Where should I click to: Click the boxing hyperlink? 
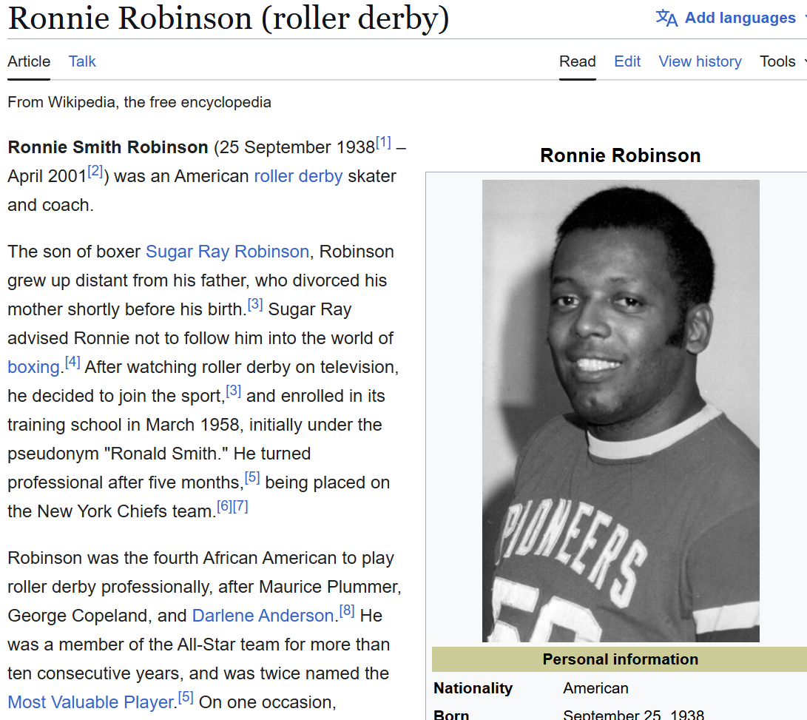pos(33,367)
